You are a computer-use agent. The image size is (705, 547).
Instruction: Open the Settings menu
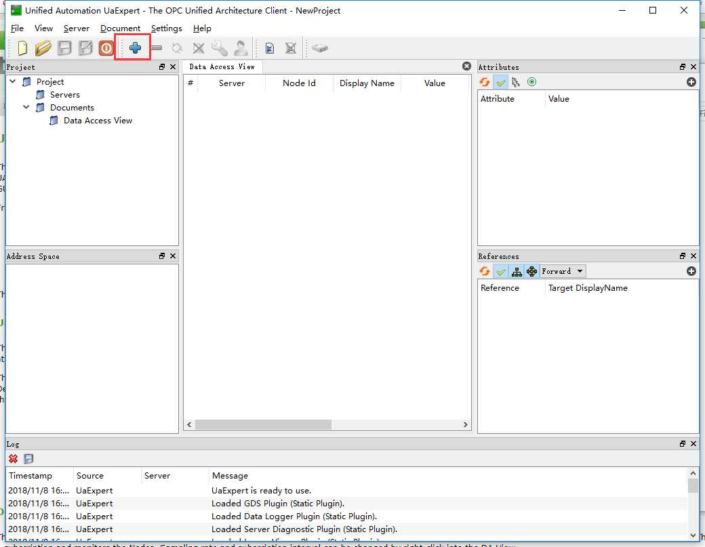pyautogui.click(x=166, y=28)
